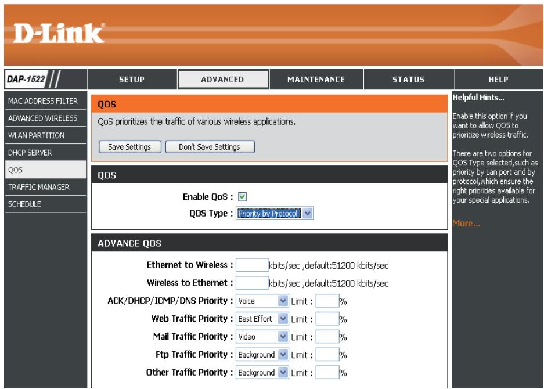Screen dimensions: 544x389
Task: Click the Helpful Hints... heading
Action: pyautogui.click(x=478, y=98)
